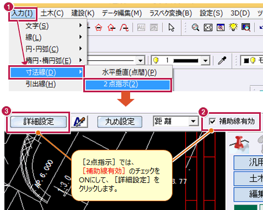Click the light bulb toolbar icon
263x210 pixels.
coord(233,27)
